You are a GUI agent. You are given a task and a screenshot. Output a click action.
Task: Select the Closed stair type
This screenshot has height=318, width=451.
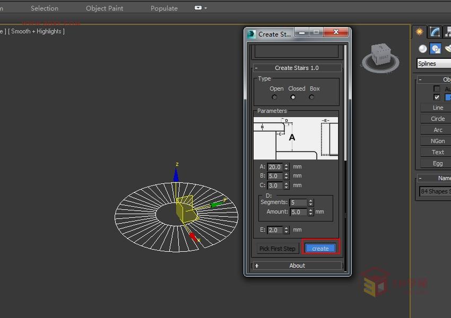click(293, 97)
